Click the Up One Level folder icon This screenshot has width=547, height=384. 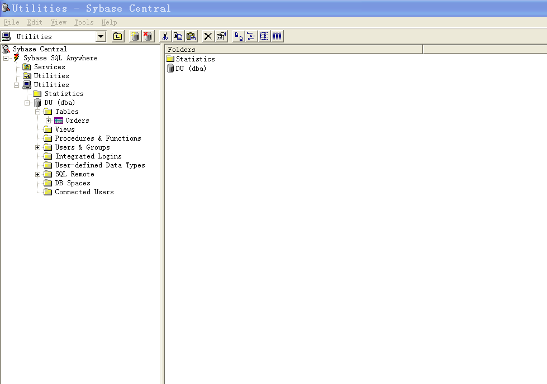tap(118, 36)
